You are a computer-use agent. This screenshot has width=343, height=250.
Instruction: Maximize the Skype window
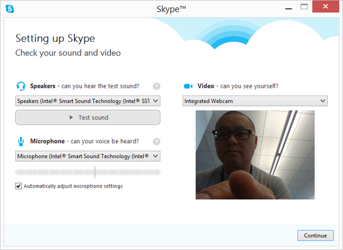[304, 6]
